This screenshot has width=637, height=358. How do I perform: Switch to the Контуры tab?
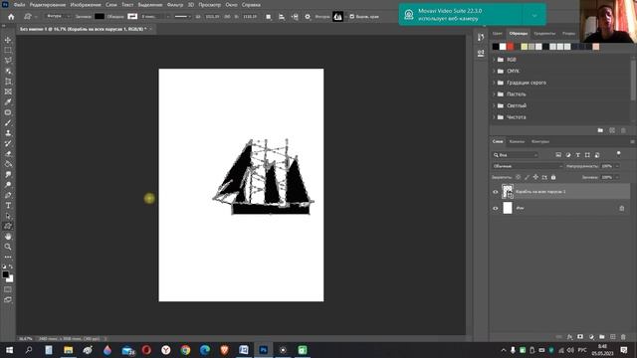540,141
